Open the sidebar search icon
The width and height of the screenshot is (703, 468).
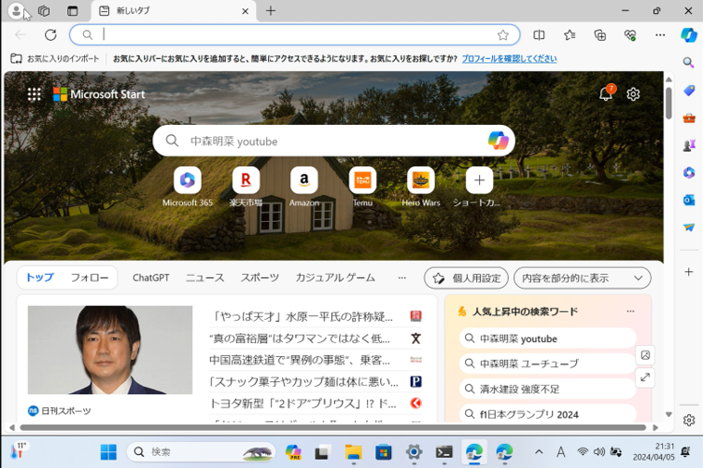point(689,62)
